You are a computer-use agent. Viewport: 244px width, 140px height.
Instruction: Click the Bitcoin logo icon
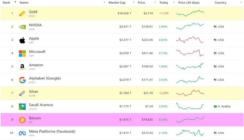[22, 120]
